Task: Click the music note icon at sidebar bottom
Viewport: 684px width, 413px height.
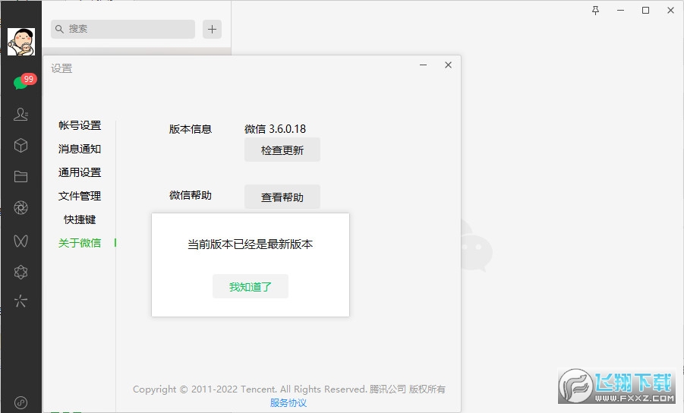Action: 20,402
